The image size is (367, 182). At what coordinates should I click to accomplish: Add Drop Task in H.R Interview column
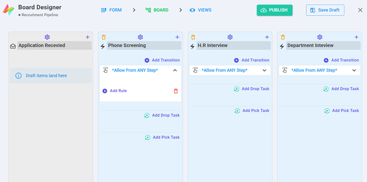pos(252,89)
